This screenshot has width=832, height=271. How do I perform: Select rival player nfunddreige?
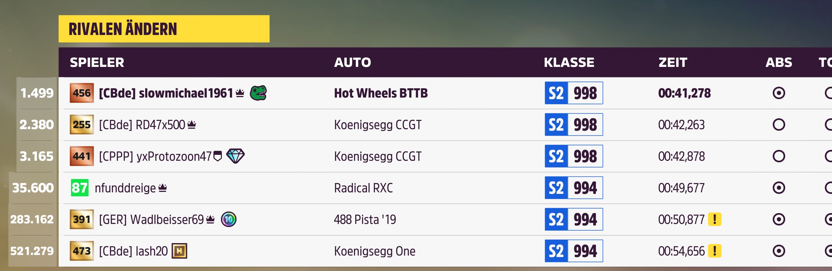click(x=125, y=188)
